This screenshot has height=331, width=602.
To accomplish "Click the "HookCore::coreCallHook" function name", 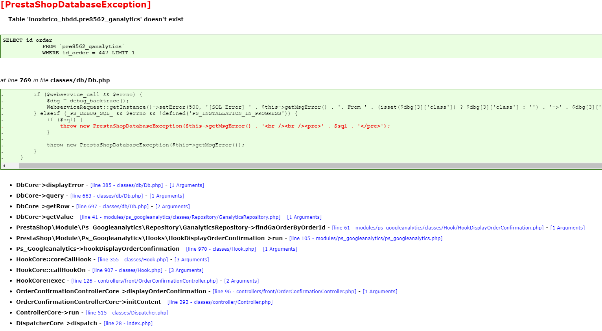I will tap(54, 259).
